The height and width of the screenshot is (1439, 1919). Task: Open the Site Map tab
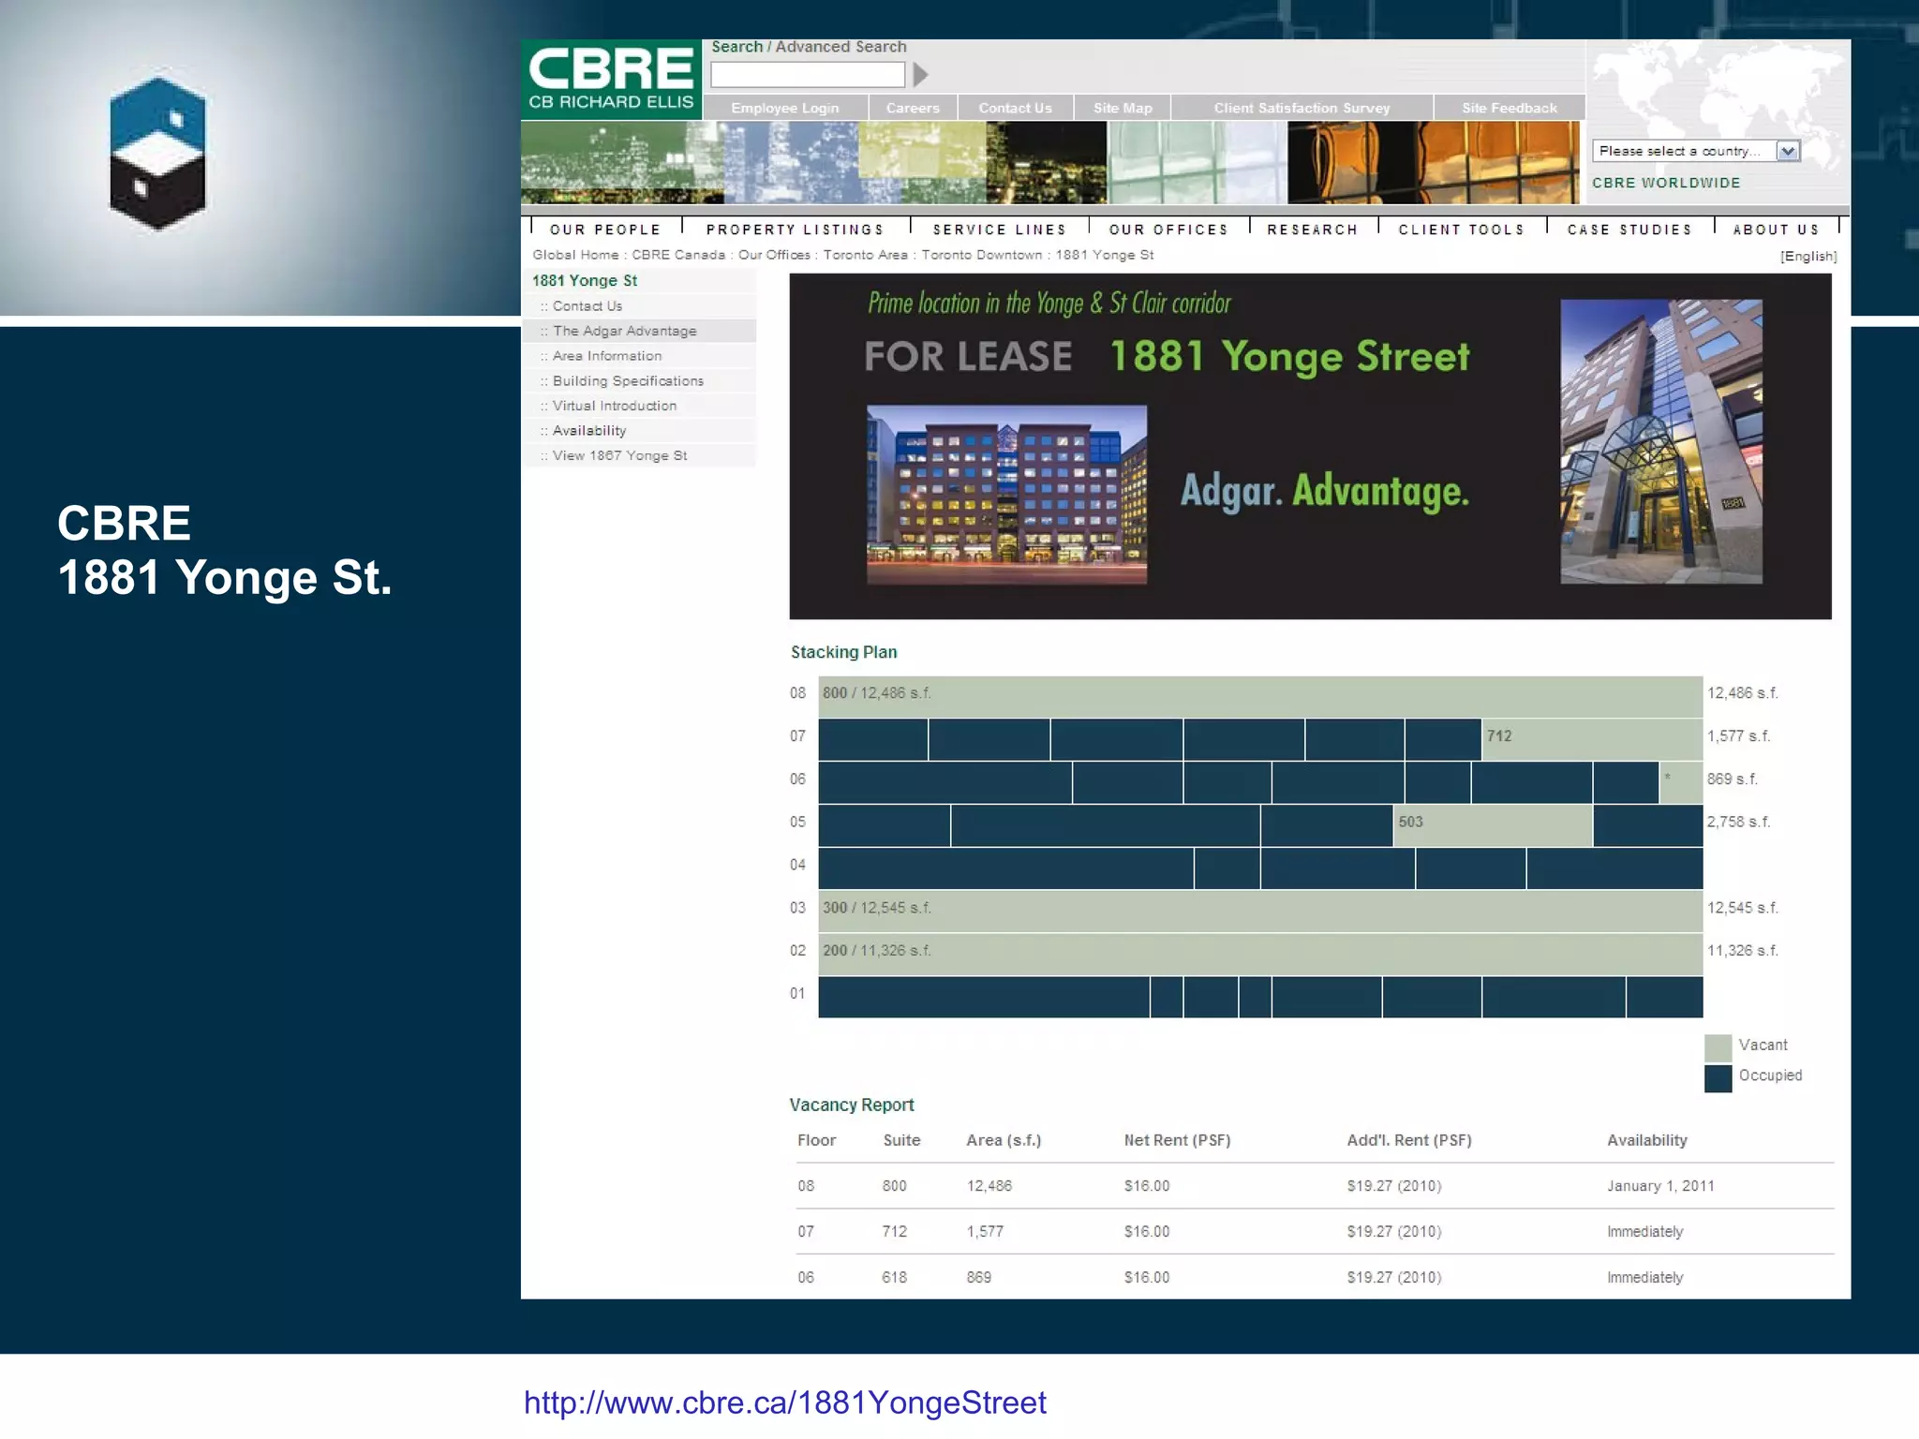[x=1122, y=108]
